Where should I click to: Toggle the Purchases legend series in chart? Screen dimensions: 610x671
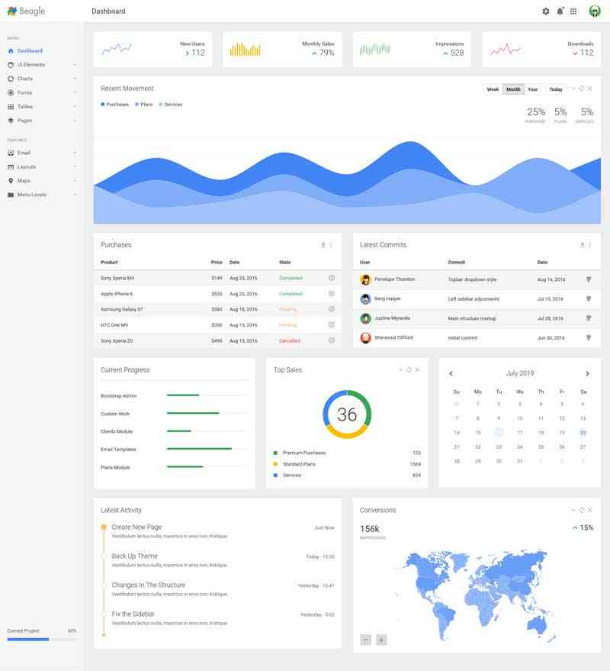coord(115,105)
